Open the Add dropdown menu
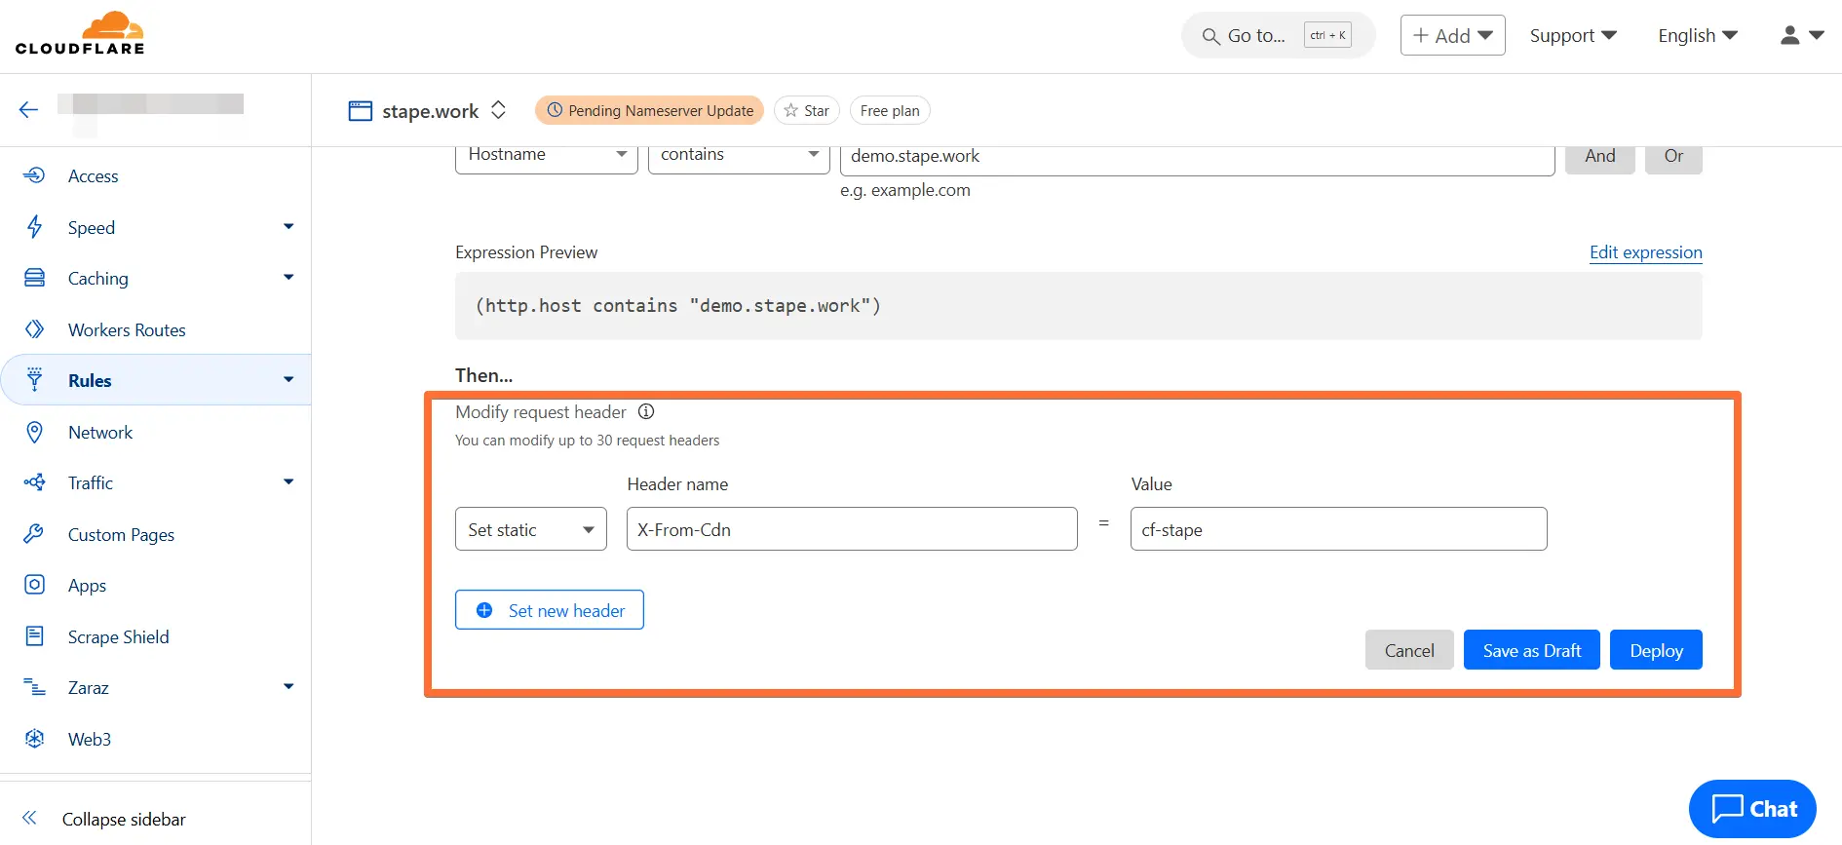 click(x=1452, y=35)
